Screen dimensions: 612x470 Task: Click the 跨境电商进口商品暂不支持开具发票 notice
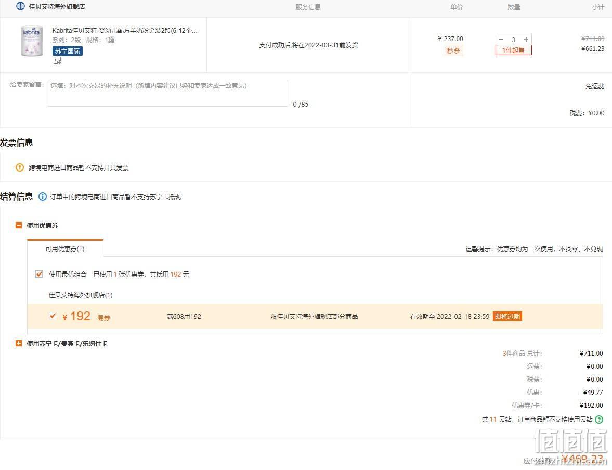pos(79,167)
